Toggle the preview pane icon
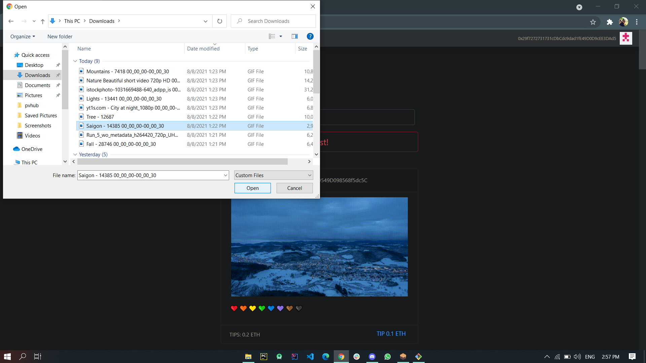Screen dimensions: 646x363 (295, 36)
